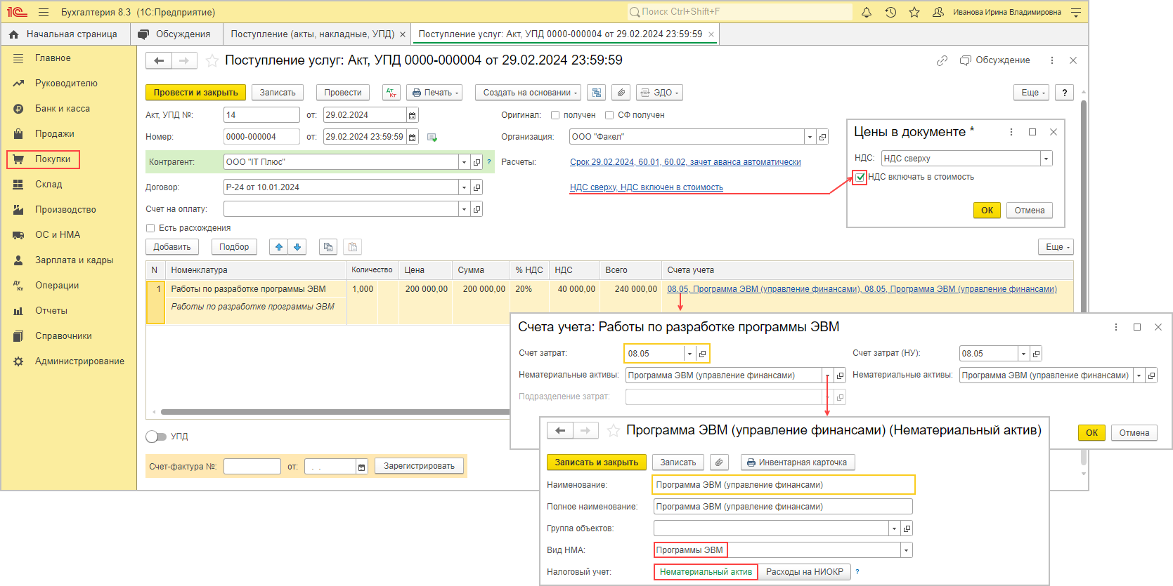1173x586 pixels.
Task: Open the calendar for the Счет-фактура date
Action: [x=361, y=467]
